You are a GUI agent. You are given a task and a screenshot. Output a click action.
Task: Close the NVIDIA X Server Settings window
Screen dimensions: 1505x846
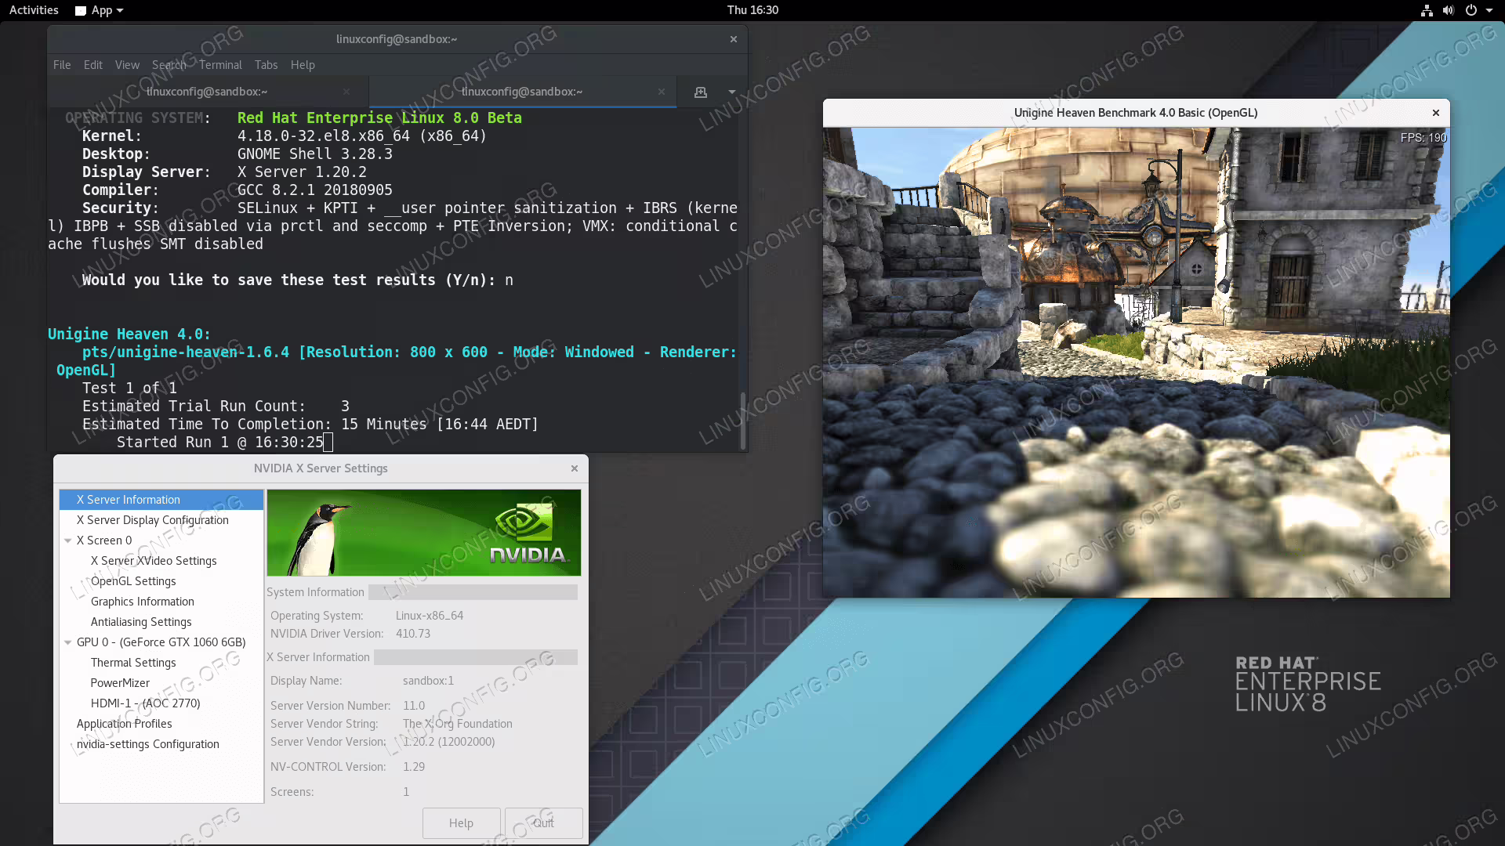[x=575, y=468]
